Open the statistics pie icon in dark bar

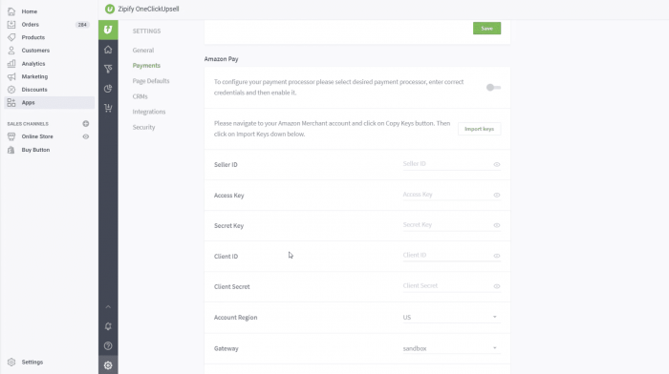coord(108,89)
